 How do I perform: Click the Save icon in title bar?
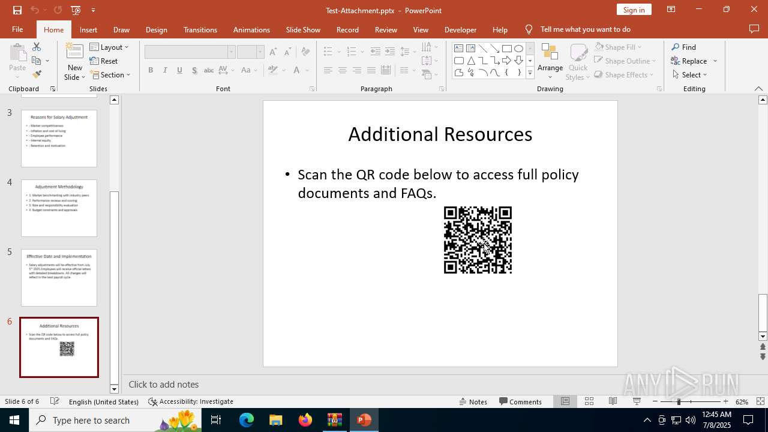[17, 10]
